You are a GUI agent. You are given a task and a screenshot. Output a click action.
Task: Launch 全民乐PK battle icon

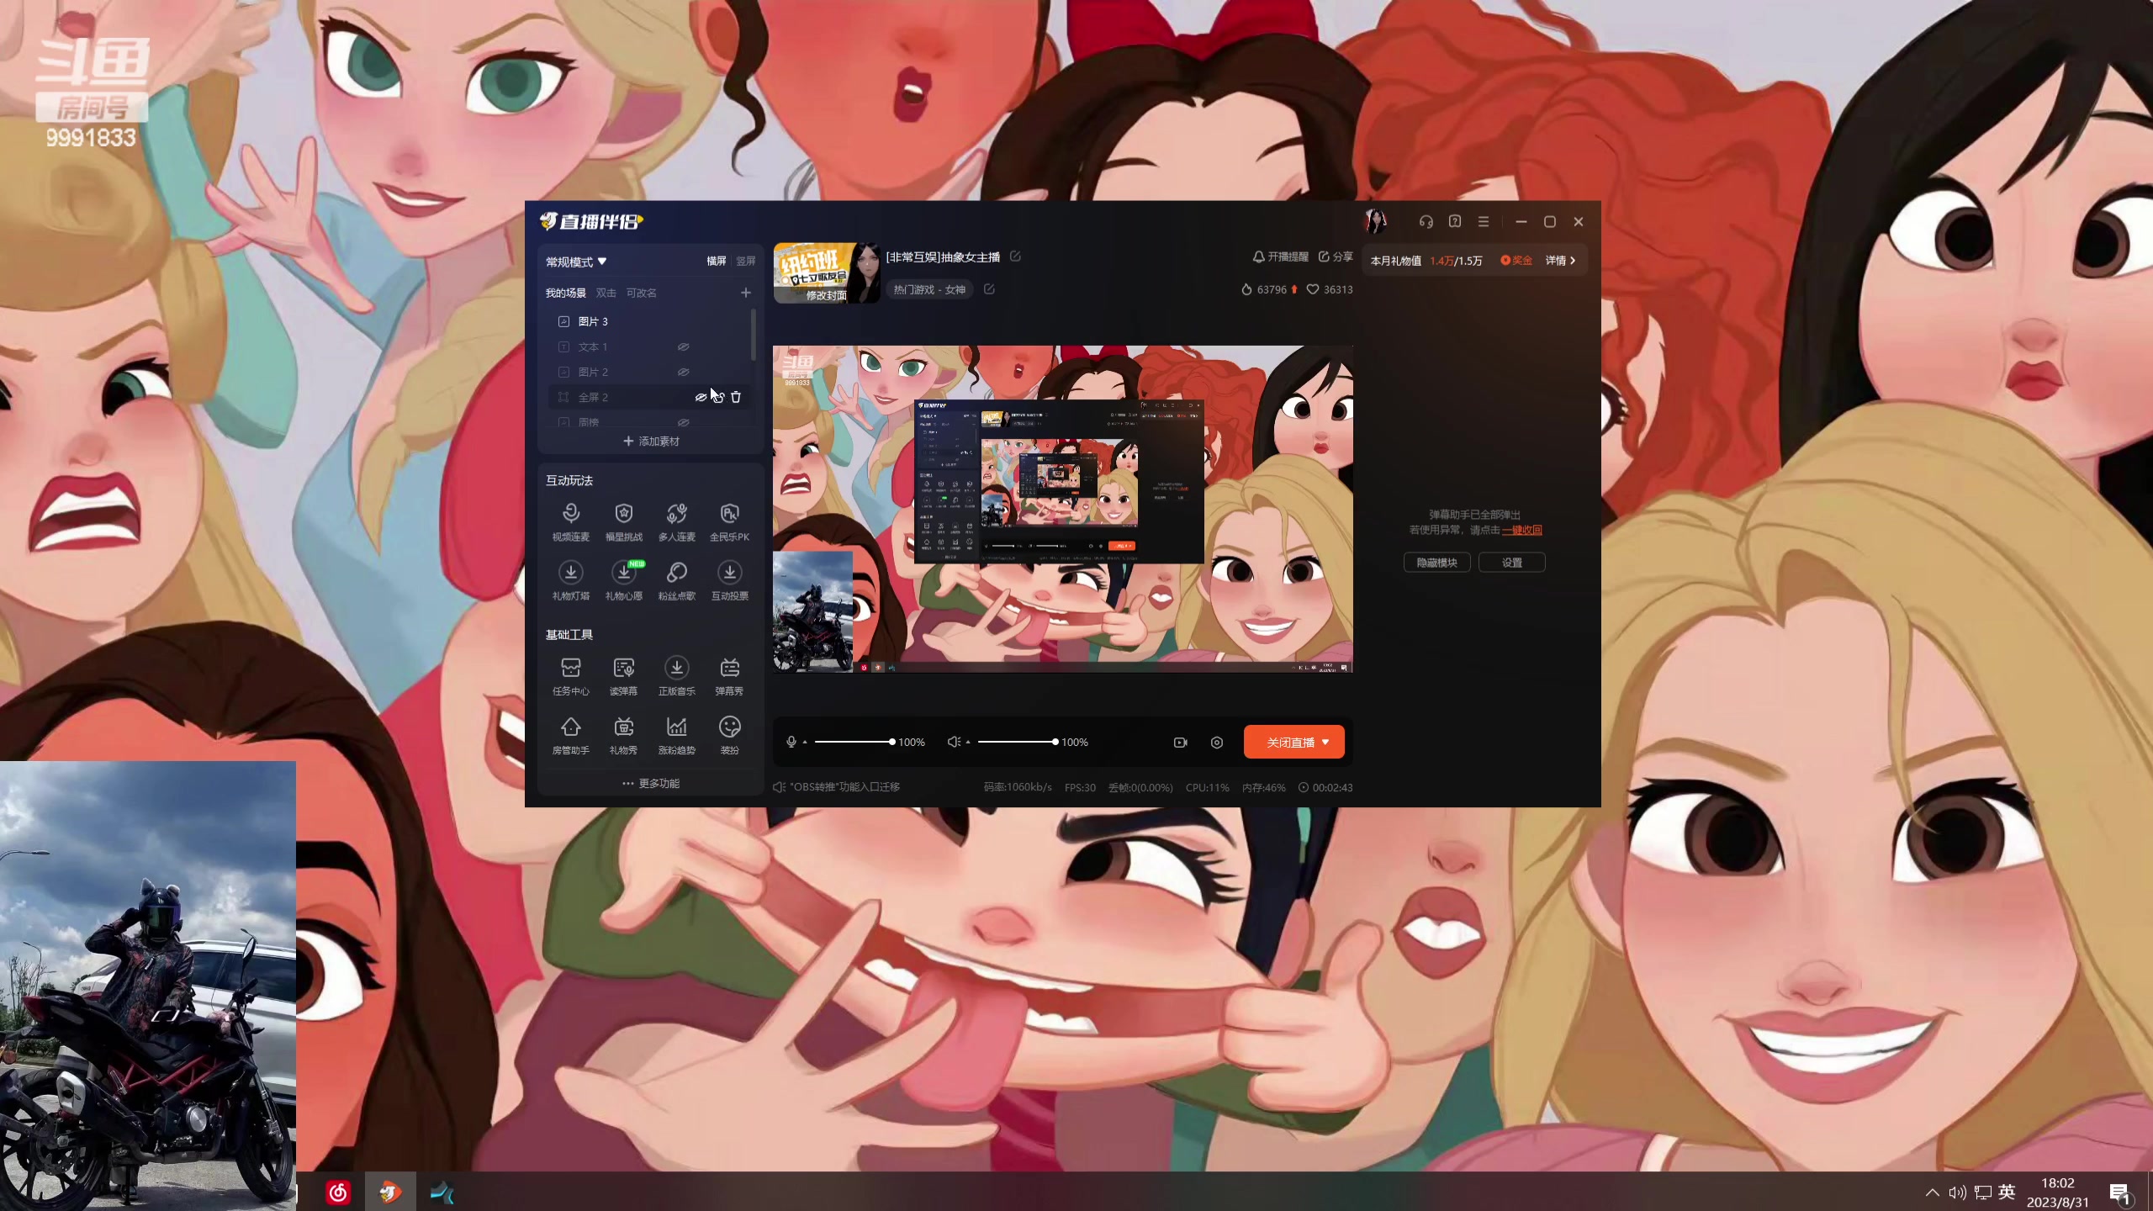click(729, 521)
